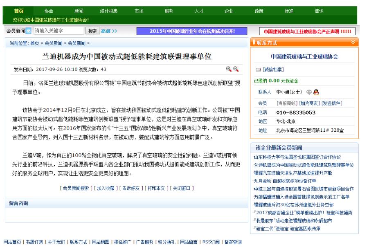Open the 首页 navigation tab

[18, 11]
